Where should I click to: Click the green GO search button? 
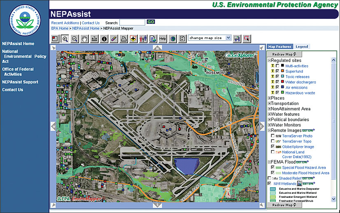coord(151,22)
